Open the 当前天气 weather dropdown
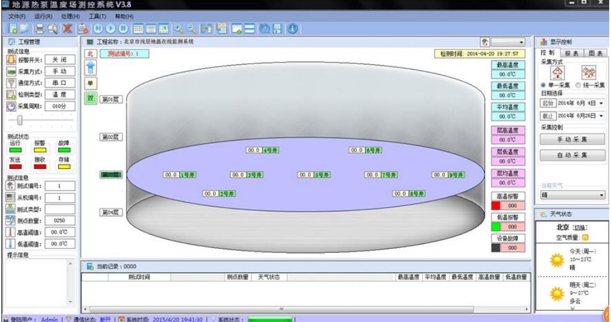Screen dimensions: 611x322 coord(573,195)
